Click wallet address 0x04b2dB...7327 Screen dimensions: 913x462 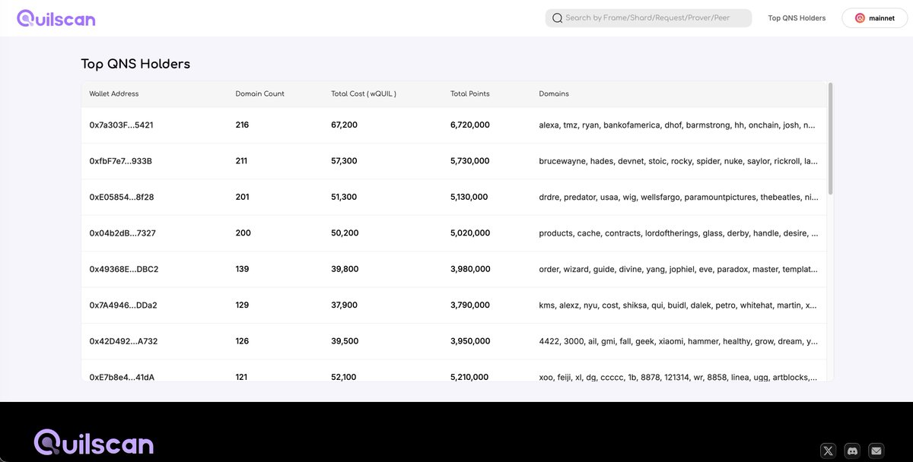tap(121, 233)
